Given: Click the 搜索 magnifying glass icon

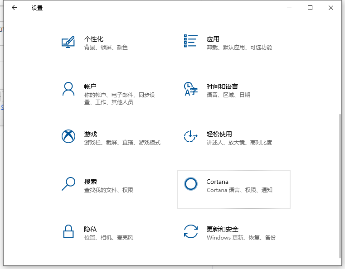Looking at the screenshot, I should pos(68,183).
